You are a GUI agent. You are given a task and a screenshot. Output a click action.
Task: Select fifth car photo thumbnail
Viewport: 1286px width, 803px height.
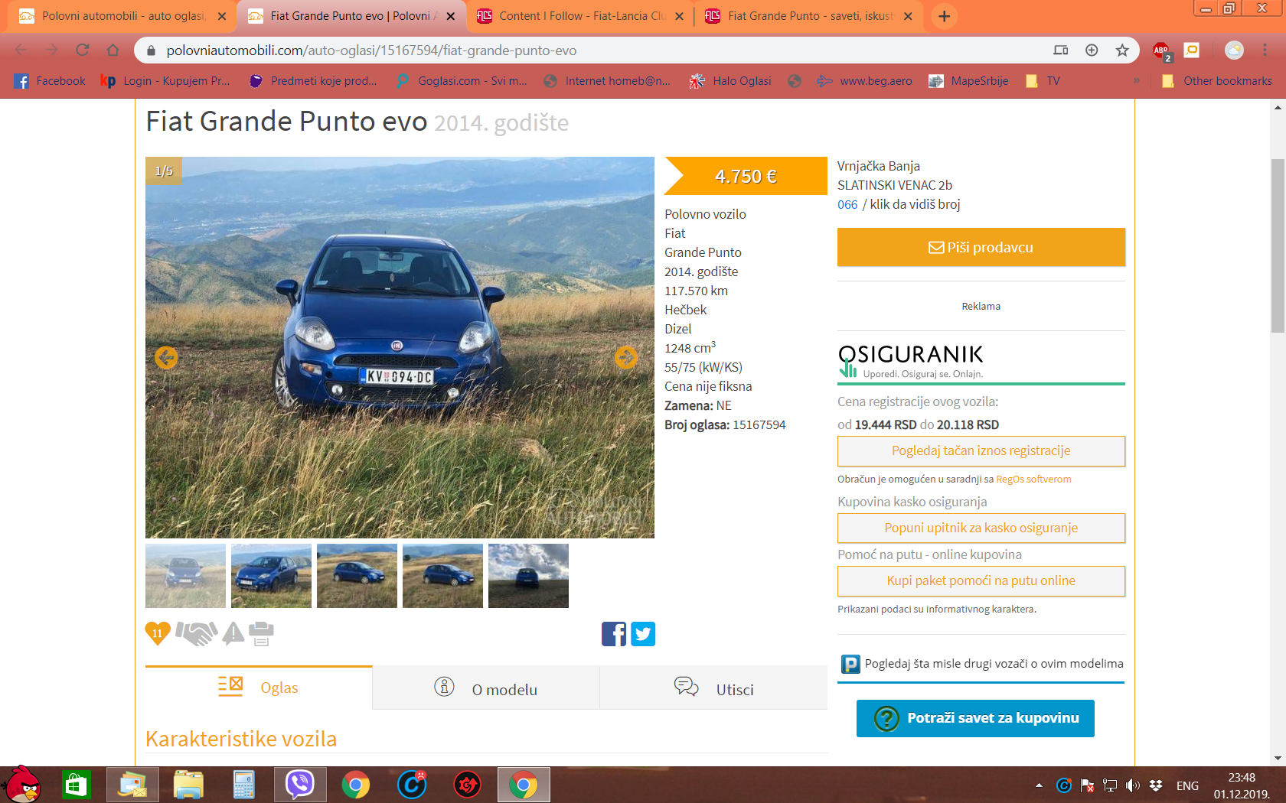[x=528, y=576]
